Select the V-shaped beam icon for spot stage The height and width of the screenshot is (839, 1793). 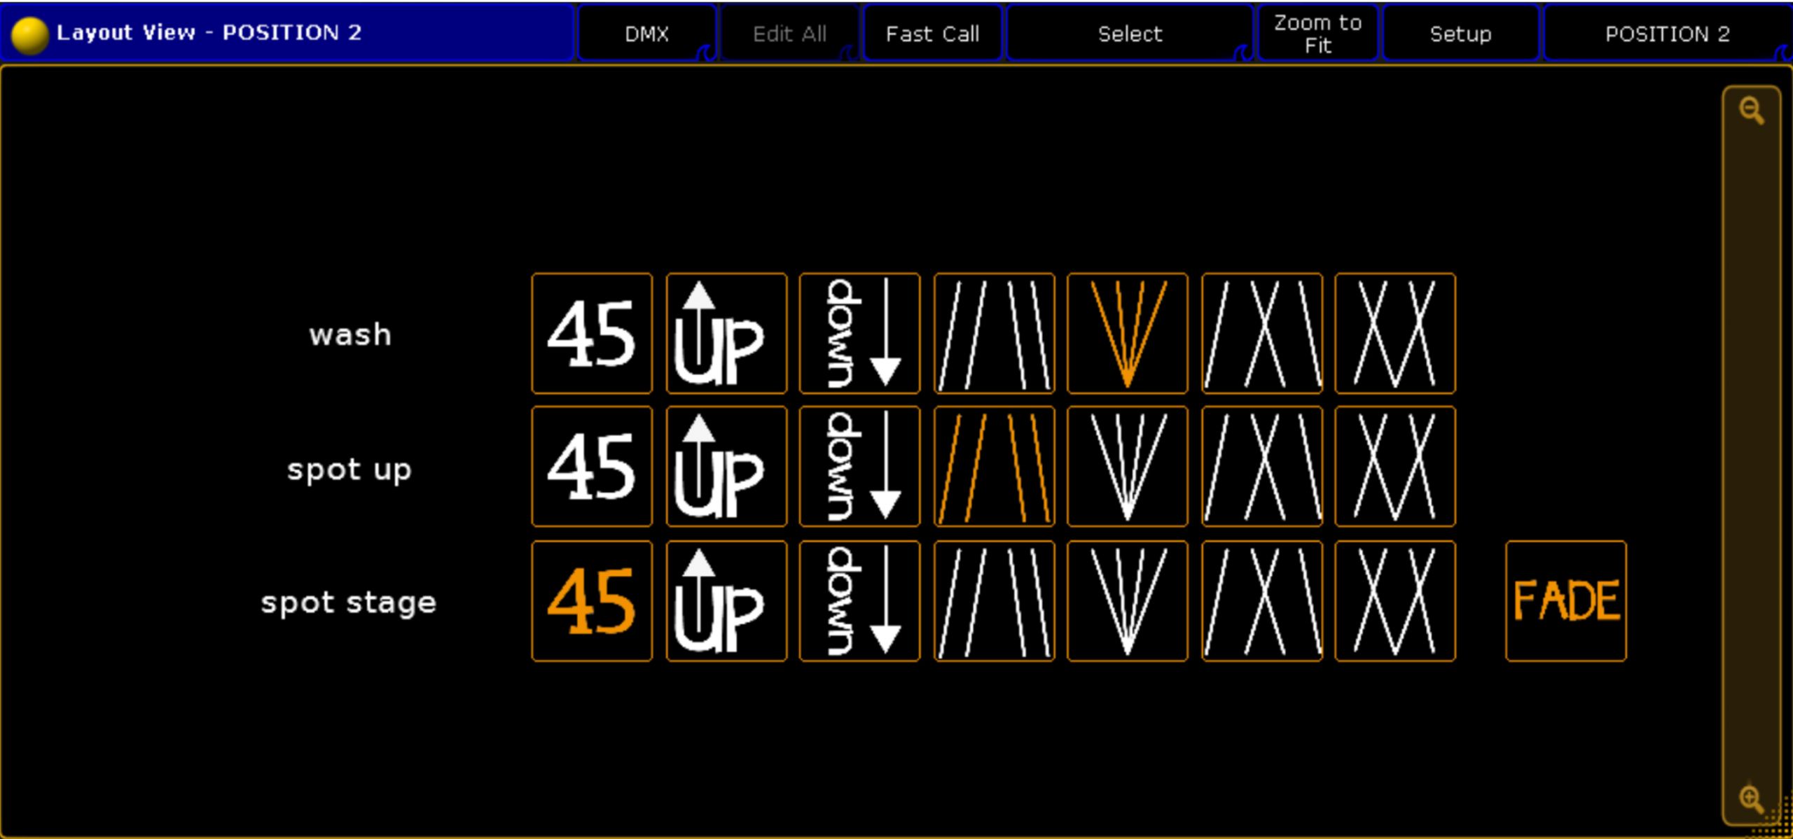coord(1128,601)
